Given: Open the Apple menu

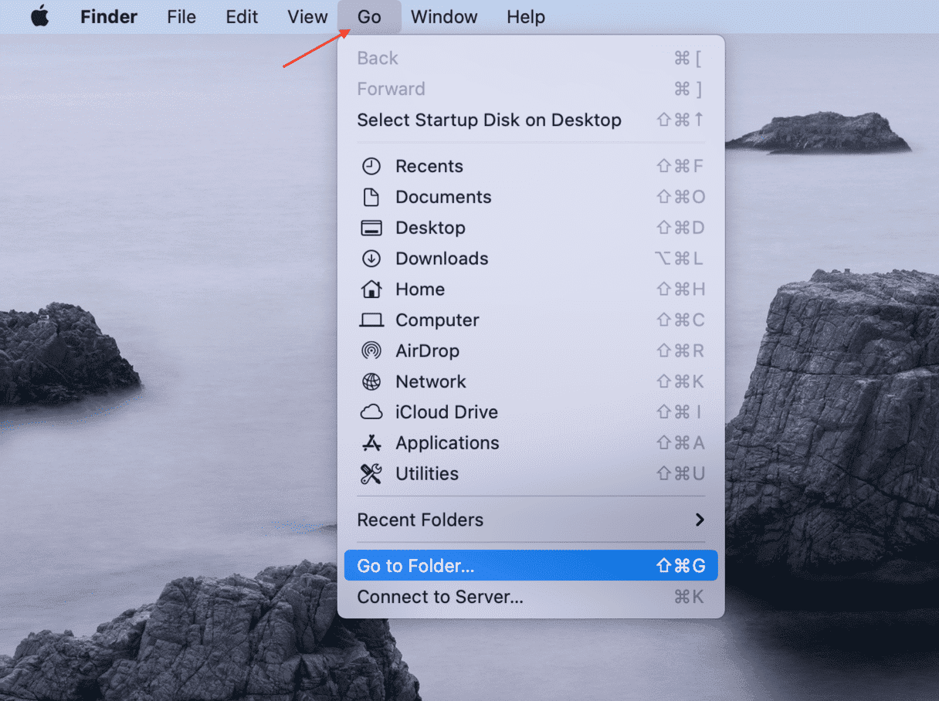Looking at the screenshot, I should point(39,16).
